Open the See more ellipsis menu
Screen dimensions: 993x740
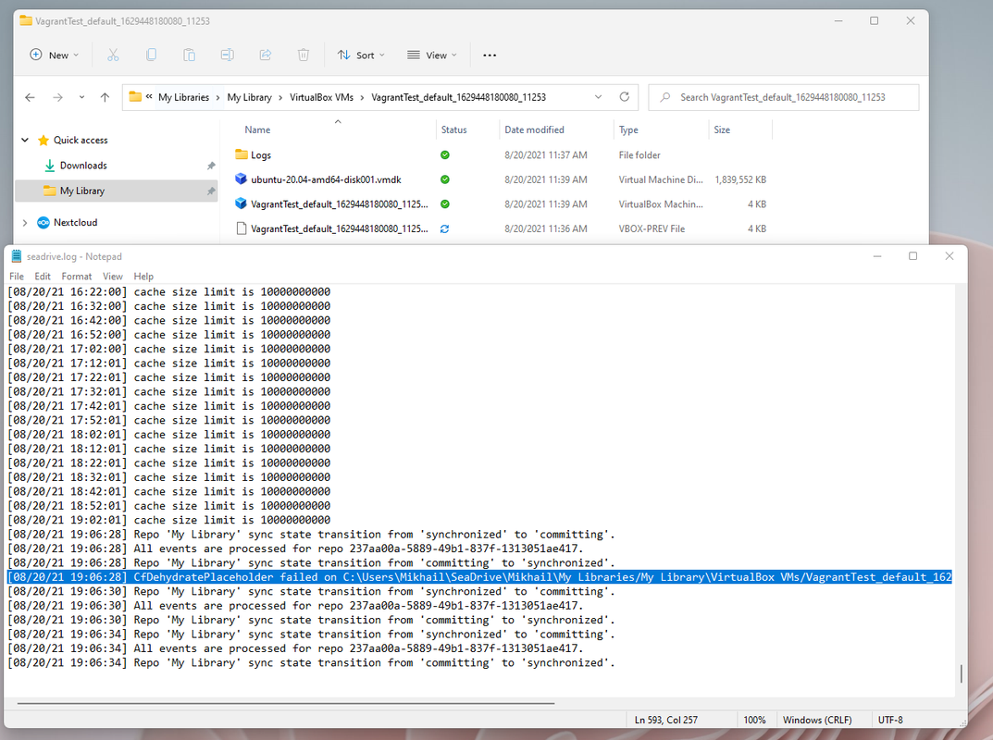tap(490, 55)
